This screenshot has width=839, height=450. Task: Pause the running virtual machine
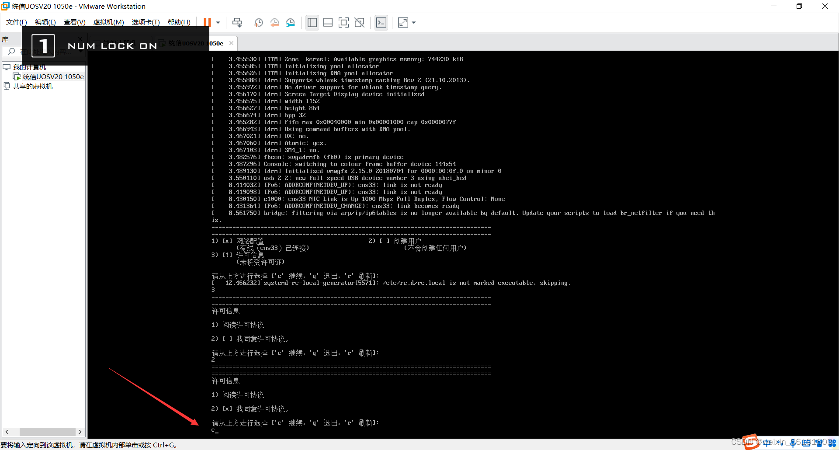coord(207,22)
